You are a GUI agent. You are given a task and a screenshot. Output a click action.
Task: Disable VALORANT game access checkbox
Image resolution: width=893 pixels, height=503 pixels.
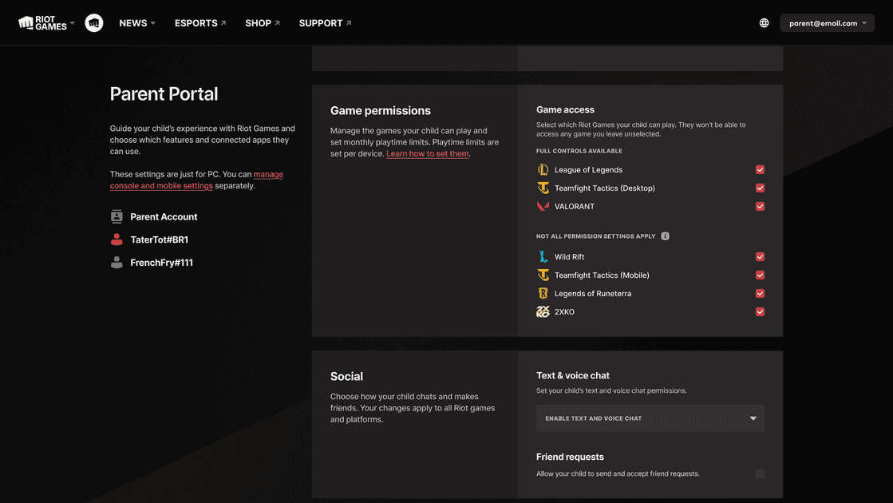pyautogui.click(x=760, y=206)
